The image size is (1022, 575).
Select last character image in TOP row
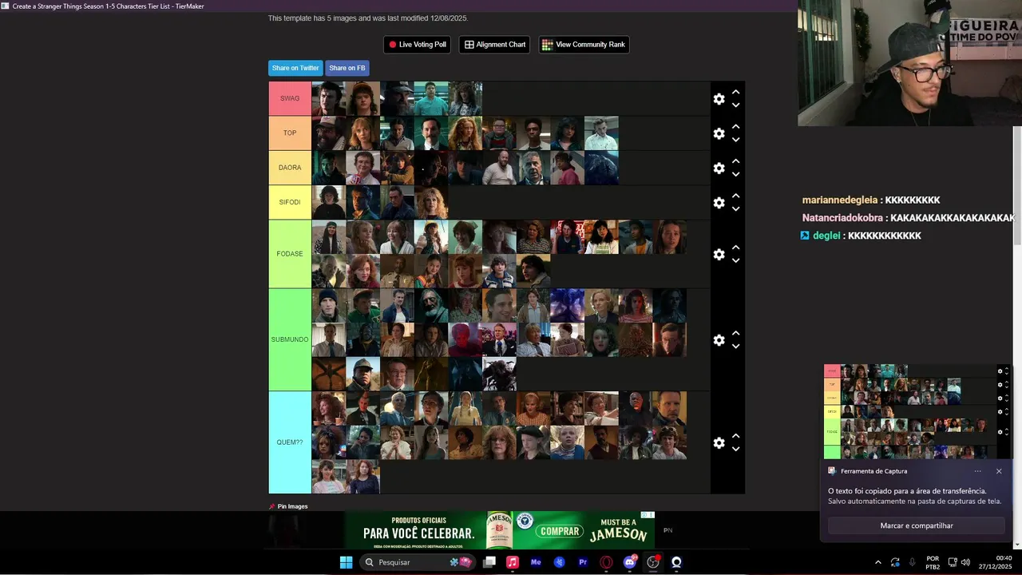pyautogui.click(x=601, y=133)
